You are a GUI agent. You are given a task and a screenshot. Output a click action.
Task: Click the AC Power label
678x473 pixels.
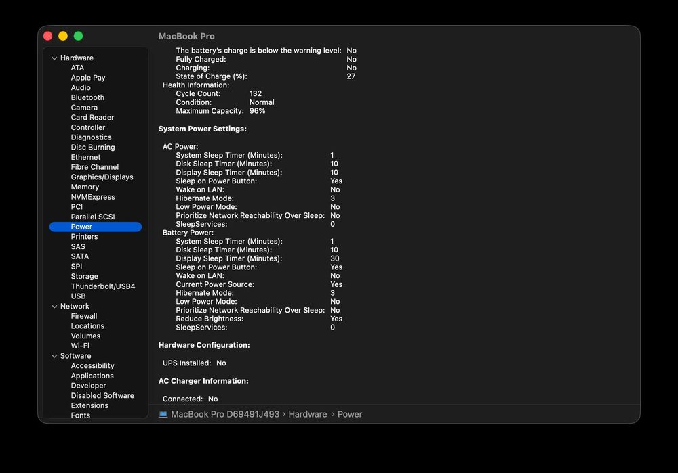click(180, 147)
